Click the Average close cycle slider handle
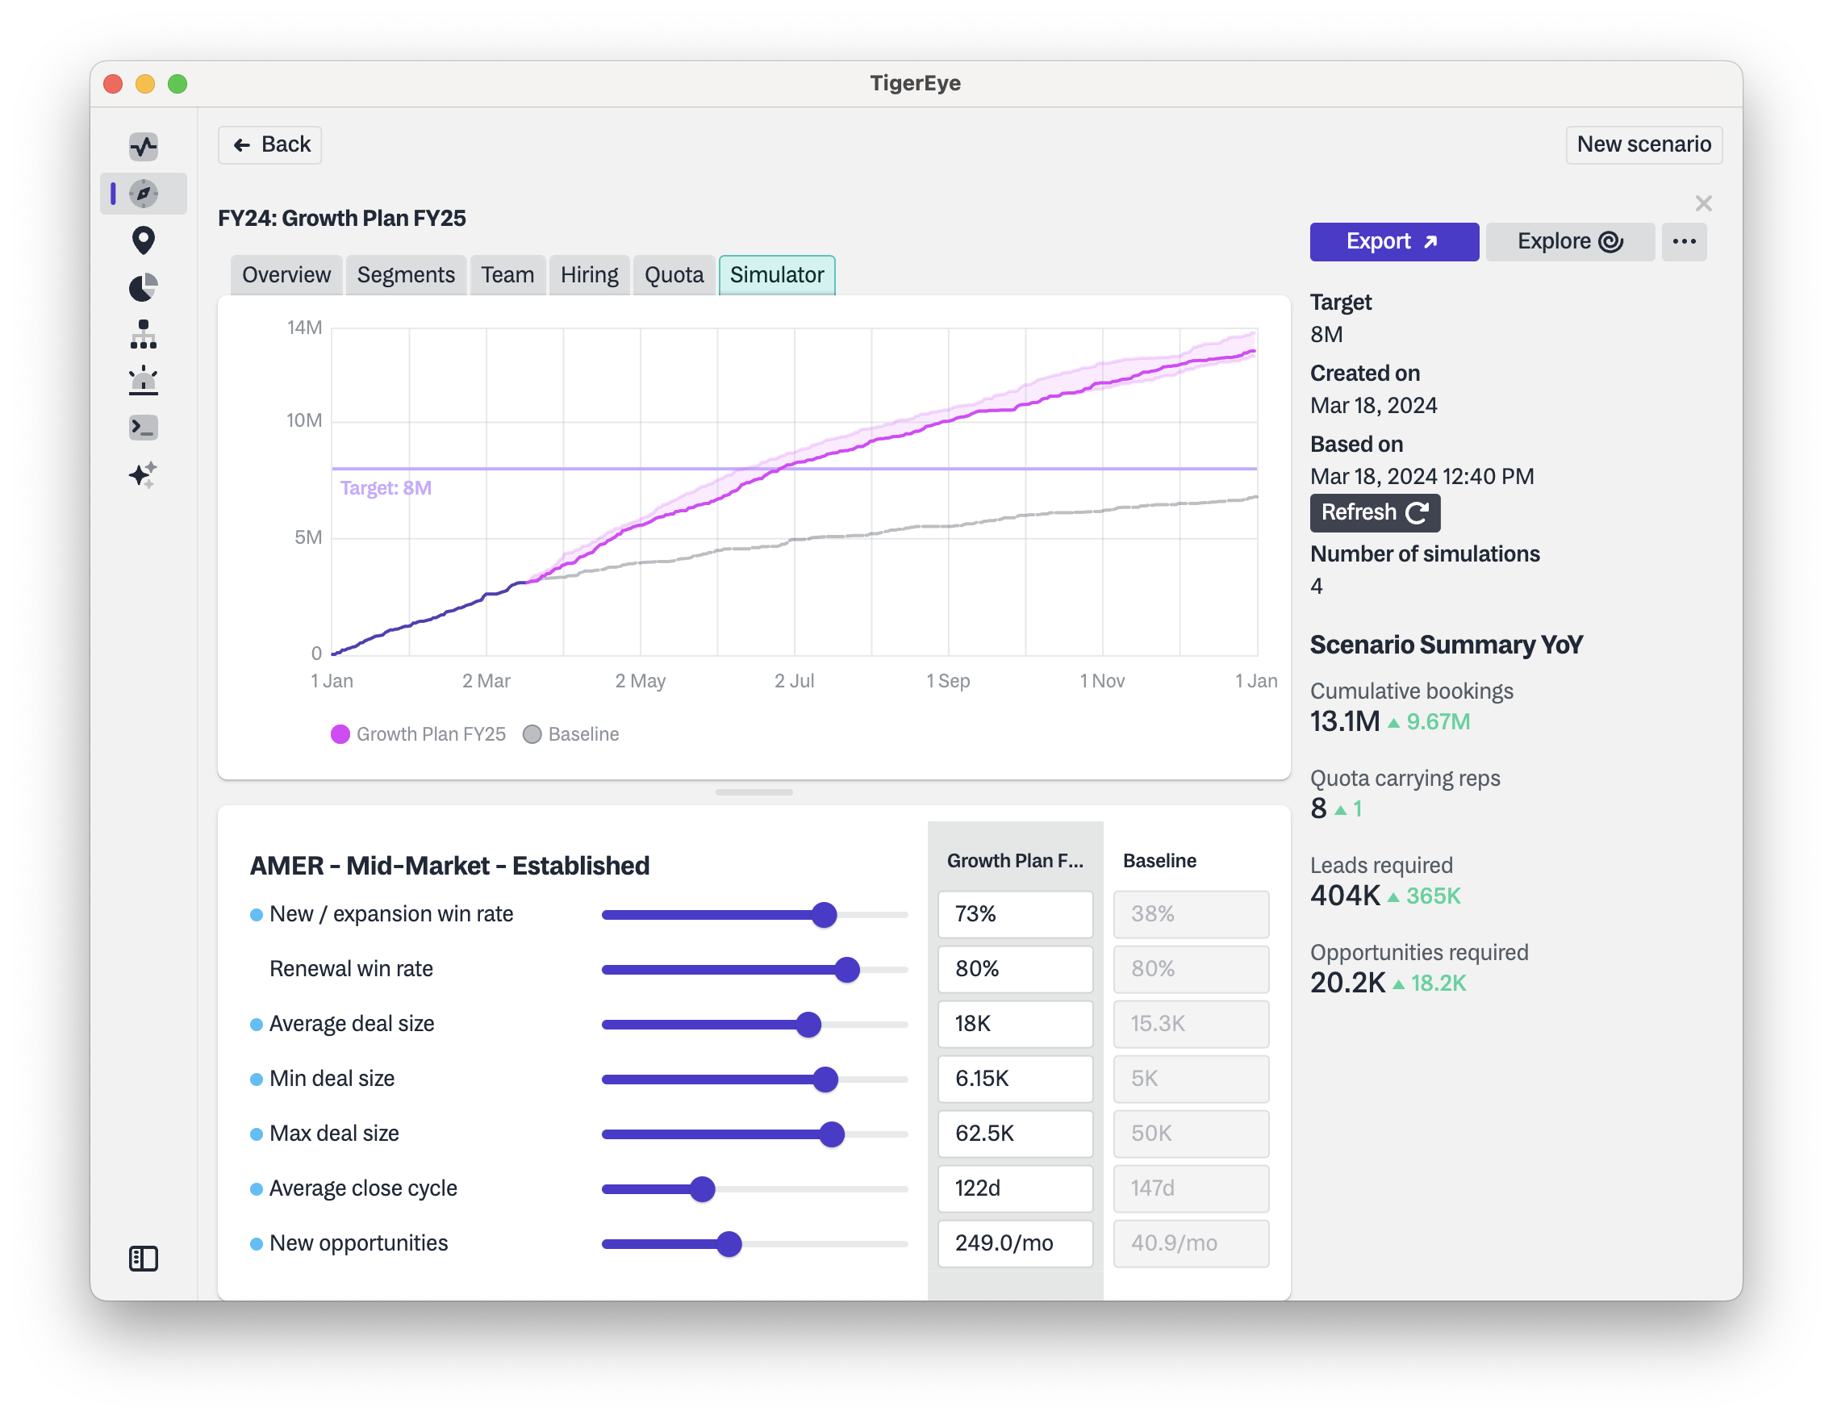This screenshot has width=1833, height=1420. 703,1189
